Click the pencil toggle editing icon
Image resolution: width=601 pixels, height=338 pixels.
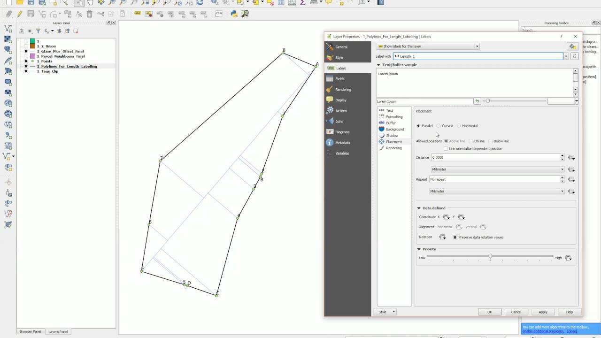20,14
